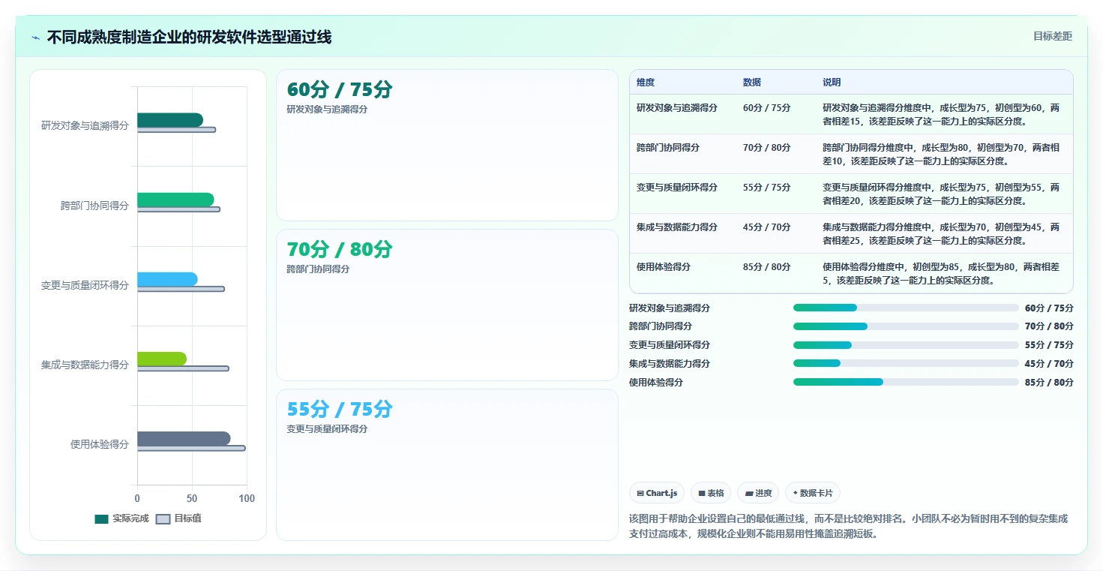Select the Chart.js chip

[x=657, y=493]
